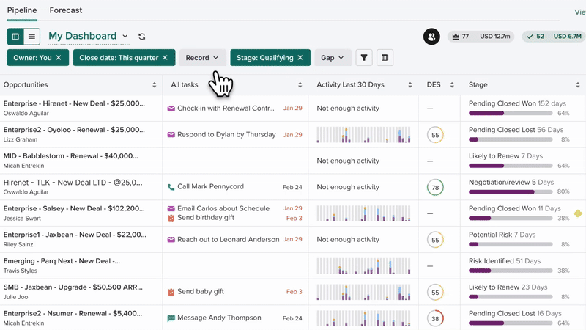Open Enterprise2 - Nsumer - Renewal opportunity
Screen dimensions: 586x330
tap(73, 314)
